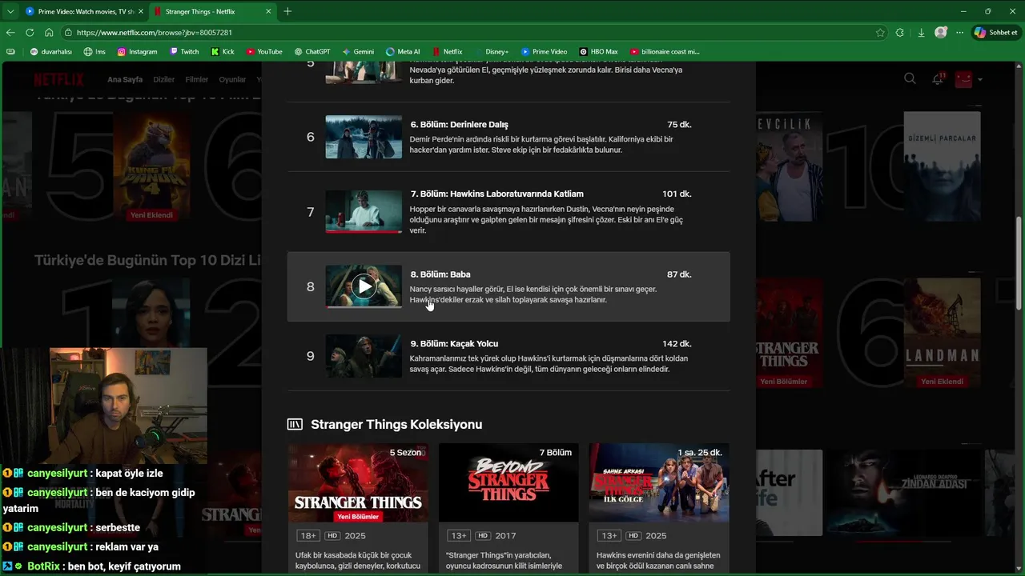Screen dimensions: 1025x576
Task: Click the page vertical scrollbar thumb
Action: click(1019, 262)
